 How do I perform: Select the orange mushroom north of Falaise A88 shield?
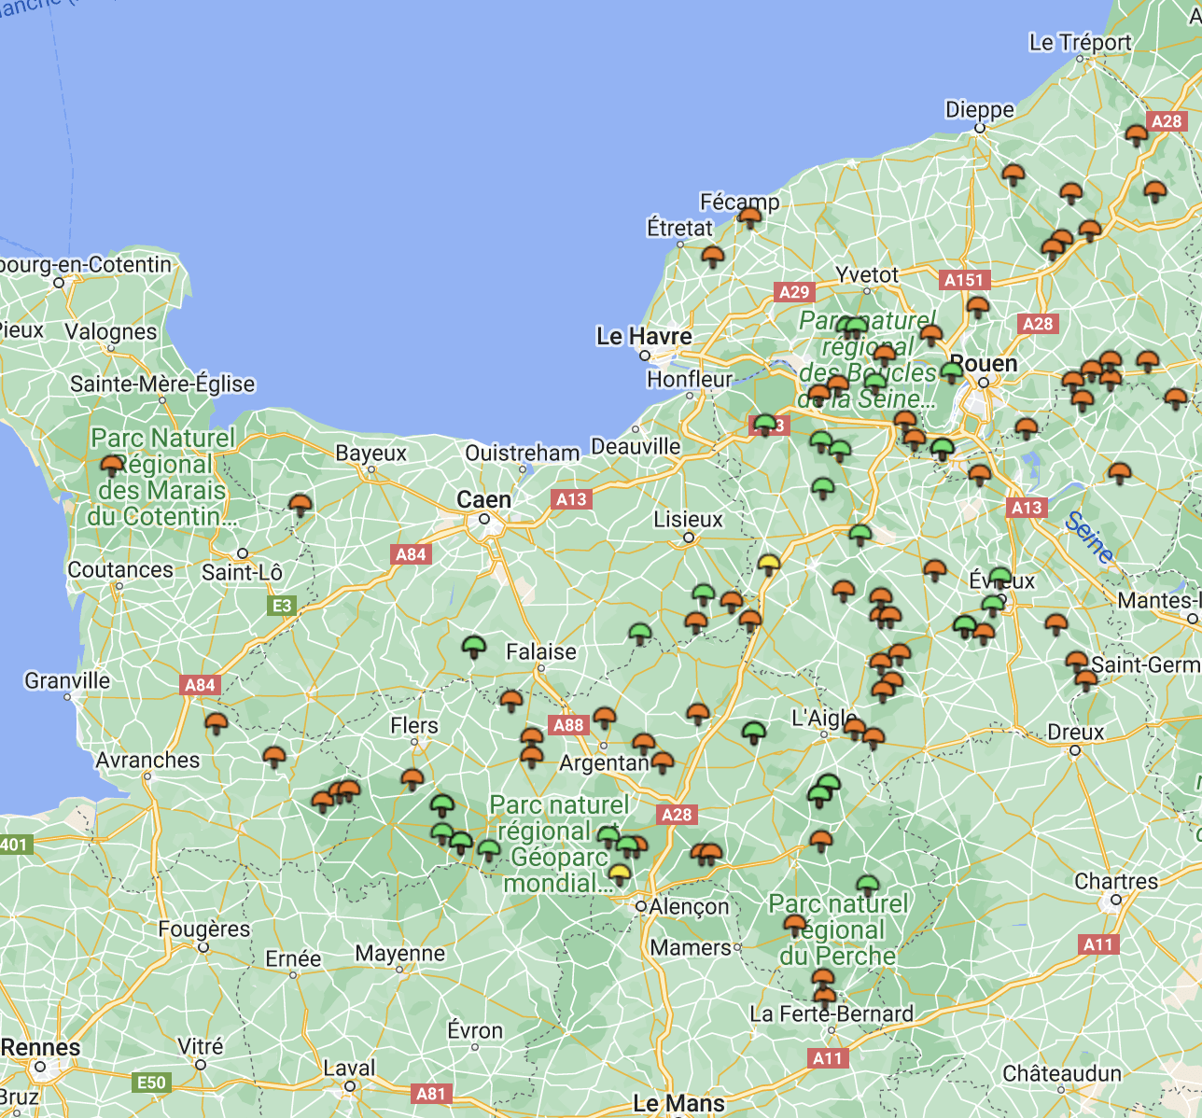click(511, 700)
